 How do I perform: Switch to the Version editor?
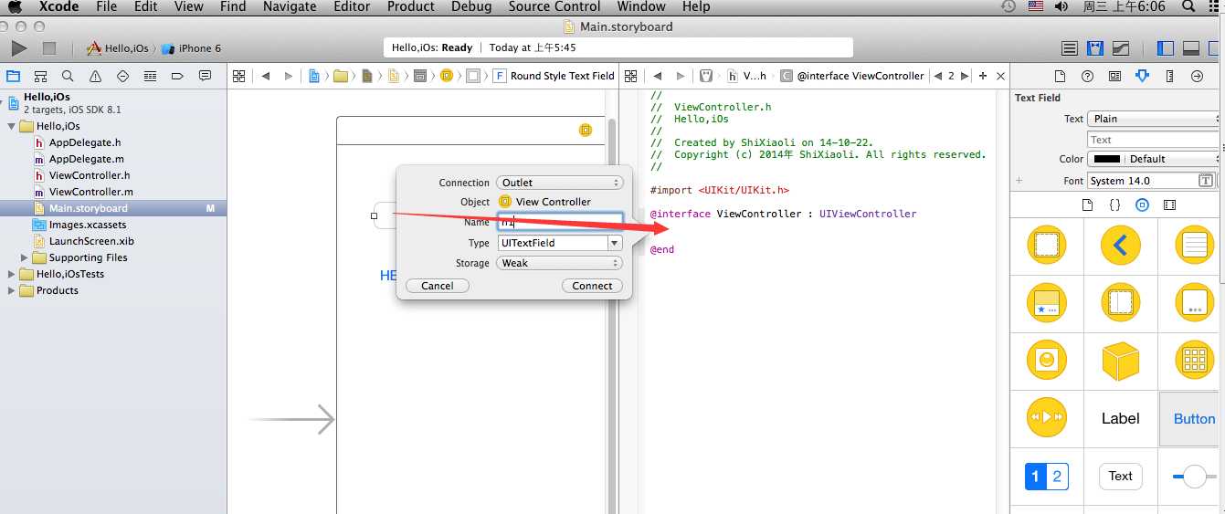pyautogui.click(x=1120, y=48)
